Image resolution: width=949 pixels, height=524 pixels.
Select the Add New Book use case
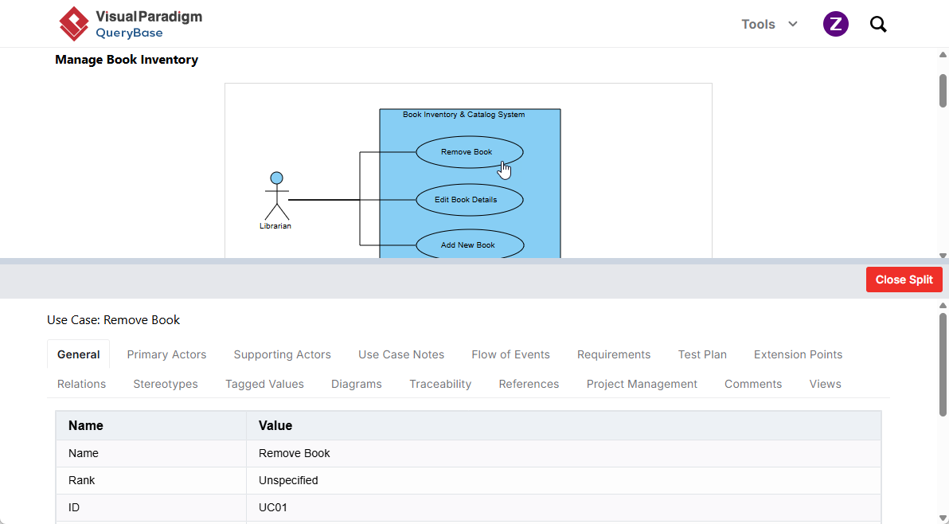[470, 245]
